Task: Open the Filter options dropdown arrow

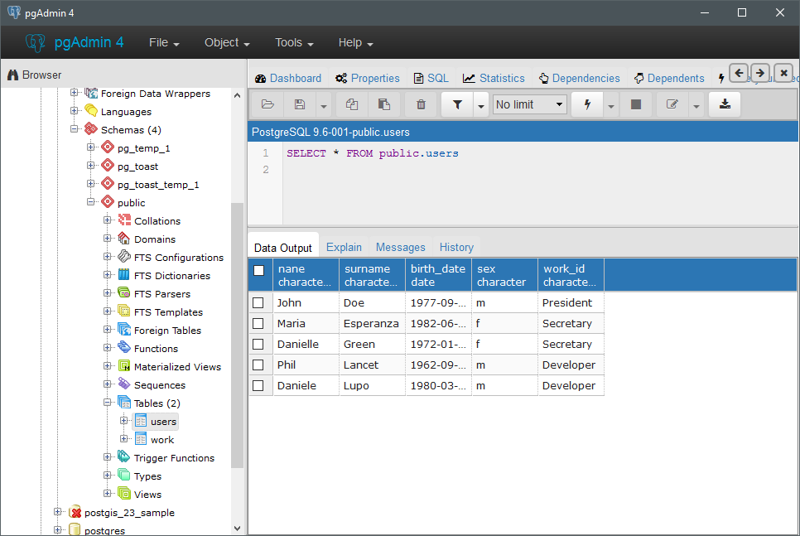Action: tap(480, 106)
